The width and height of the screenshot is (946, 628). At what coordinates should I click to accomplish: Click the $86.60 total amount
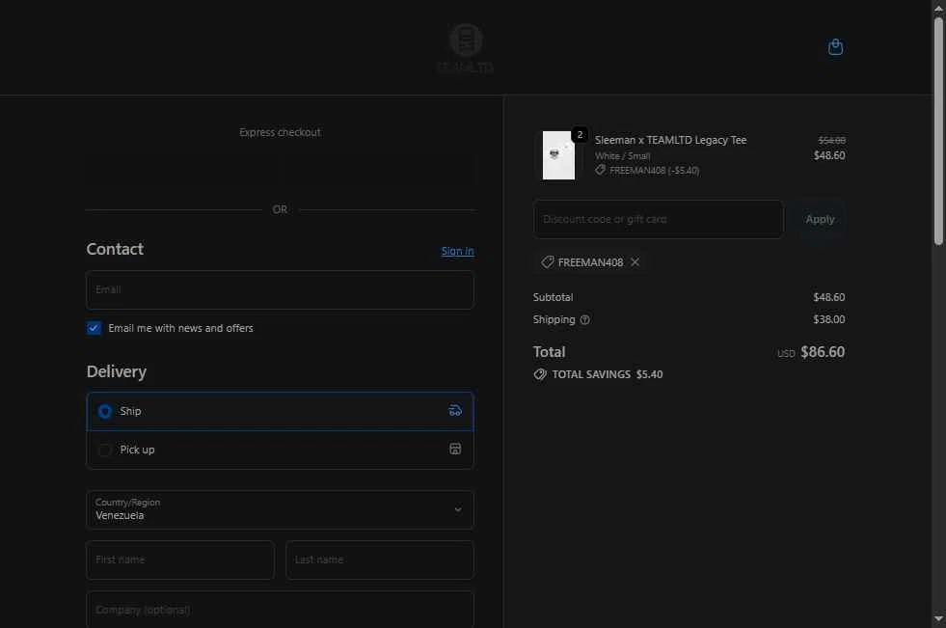coord(823,352)
